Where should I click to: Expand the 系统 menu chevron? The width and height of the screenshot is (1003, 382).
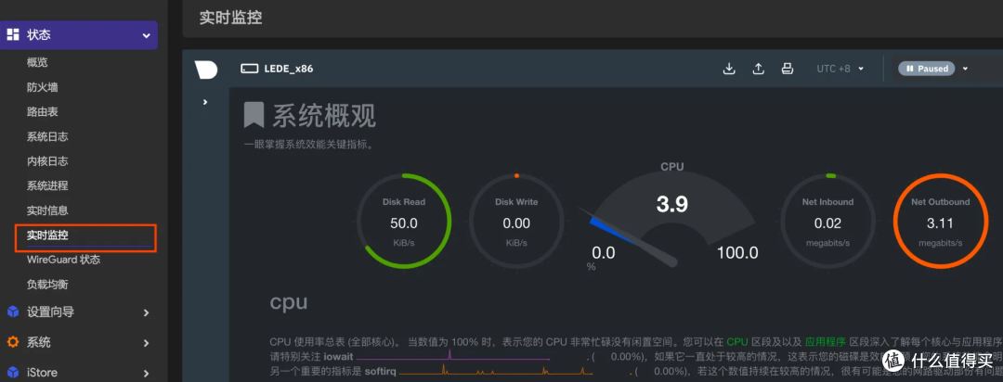click(x=146, y=342)
